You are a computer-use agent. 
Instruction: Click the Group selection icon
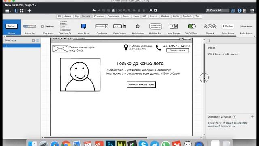[120, 11]
